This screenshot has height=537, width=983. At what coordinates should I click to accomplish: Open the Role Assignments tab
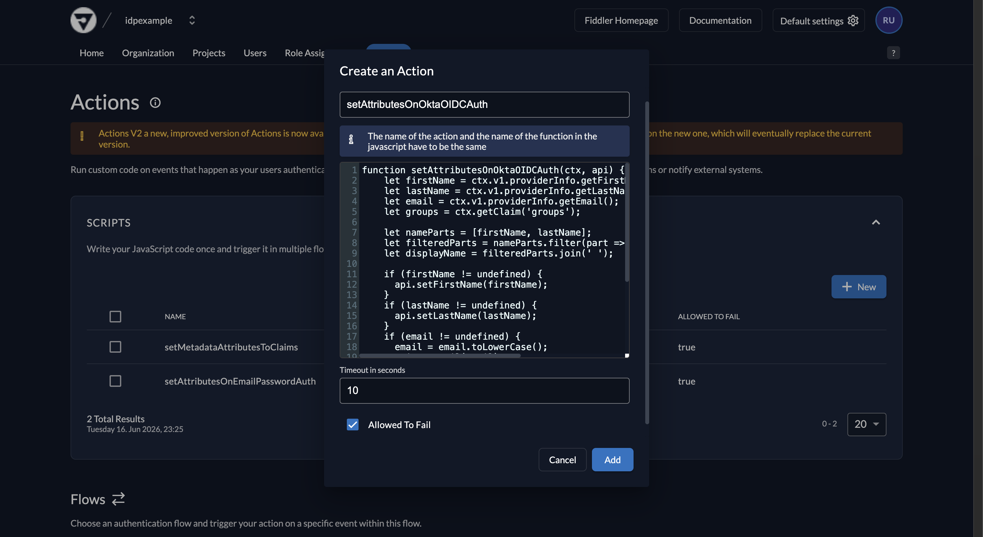304,53
